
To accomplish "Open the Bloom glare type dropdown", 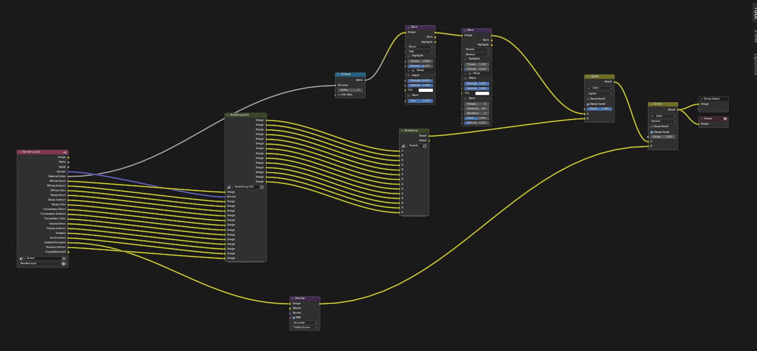I will (x=420, y=47).
